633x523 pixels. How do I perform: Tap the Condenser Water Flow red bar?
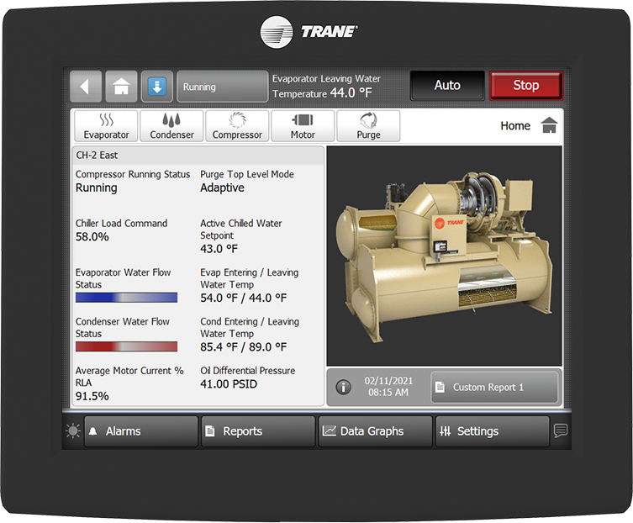point(126,346)
